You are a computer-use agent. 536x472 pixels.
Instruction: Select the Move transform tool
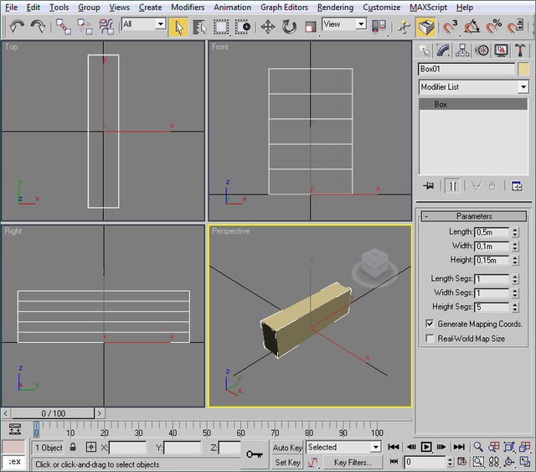point(268,26)
